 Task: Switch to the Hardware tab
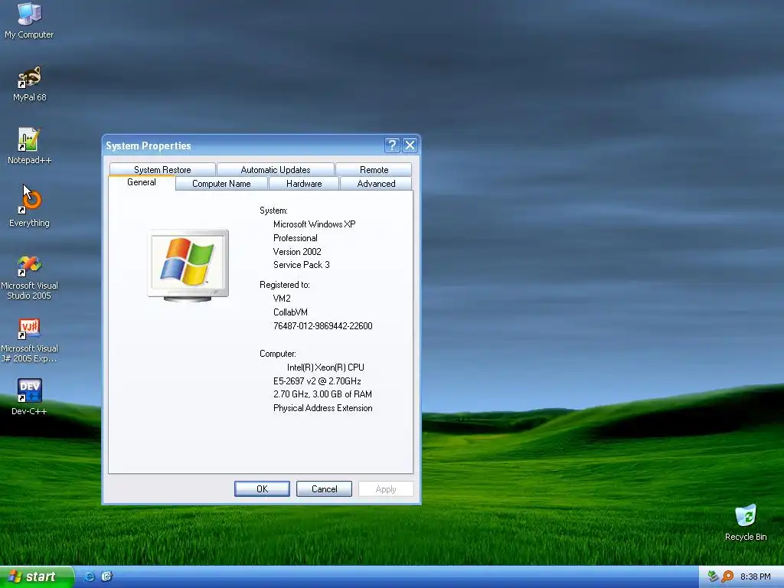(x=304, y=184)
